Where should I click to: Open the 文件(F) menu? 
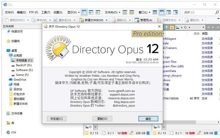(9, 12)
